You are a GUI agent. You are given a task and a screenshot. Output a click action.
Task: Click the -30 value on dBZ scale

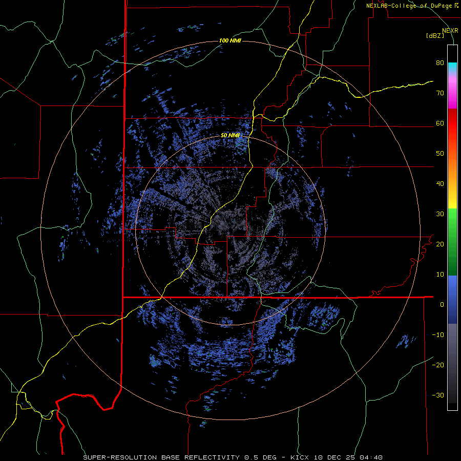[x=438, y=395]
